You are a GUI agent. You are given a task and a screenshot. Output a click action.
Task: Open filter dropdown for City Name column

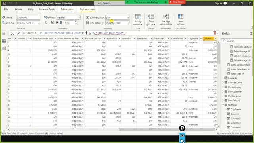coord(201,39)
